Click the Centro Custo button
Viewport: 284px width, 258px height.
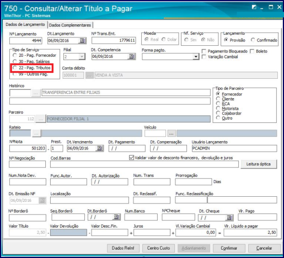click(x=158, y=248)
